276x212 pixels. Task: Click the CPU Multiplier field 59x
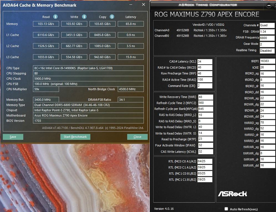tap(46, 89)
